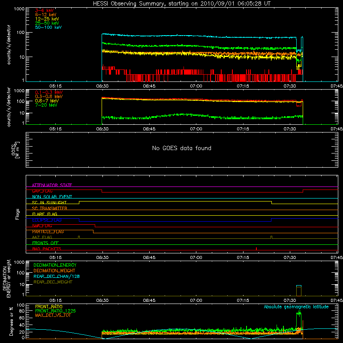This screenshot has width=343, height=343.
Task: Select the BAD_PACKETS flag label
Action: tap(47, 249)
